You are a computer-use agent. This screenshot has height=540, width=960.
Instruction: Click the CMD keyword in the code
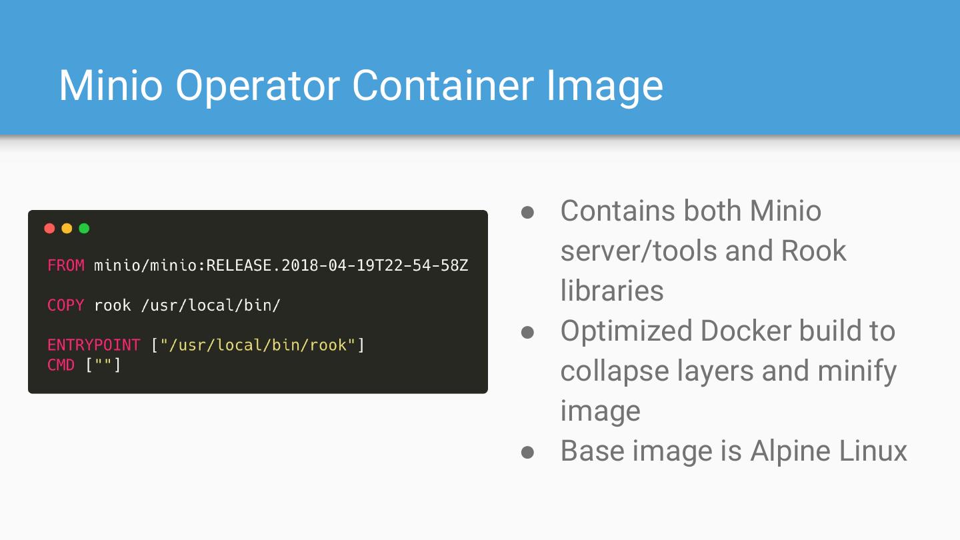pyautogui.click(x=61, y=365)
